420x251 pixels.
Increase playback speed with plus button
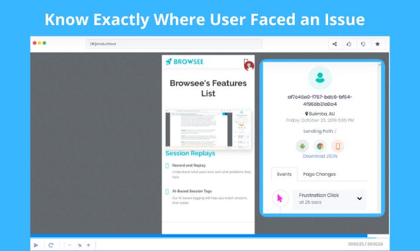point(89,245)
